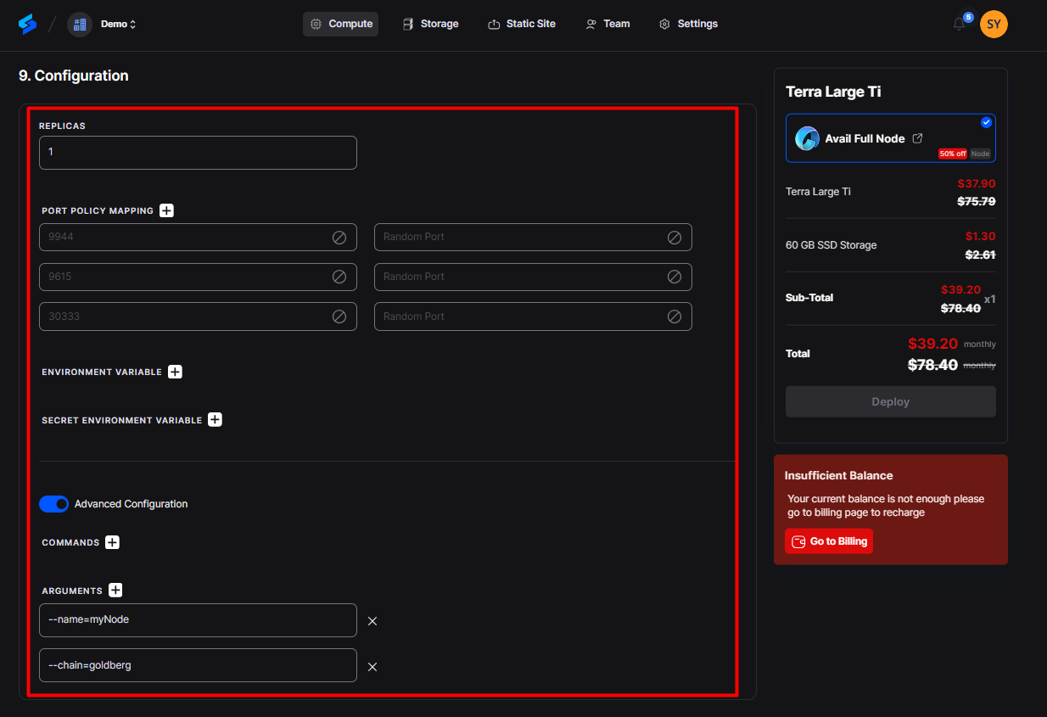Click the Go to Billing button
Image resolution: width=1047 pixels, height=717 pixels.
point(828,541)
